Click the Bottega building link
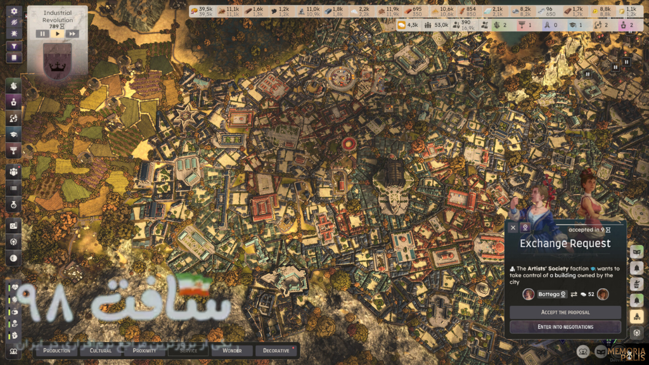 tap(552, 294)
